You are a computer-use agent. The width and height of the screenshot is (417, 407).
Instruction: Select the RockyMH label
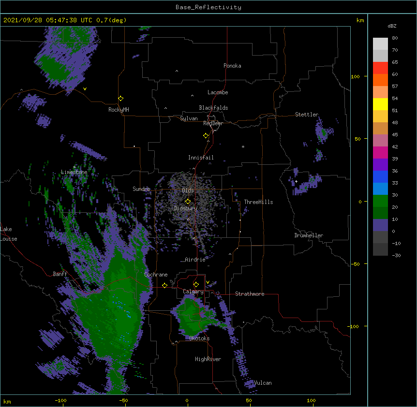119,110
